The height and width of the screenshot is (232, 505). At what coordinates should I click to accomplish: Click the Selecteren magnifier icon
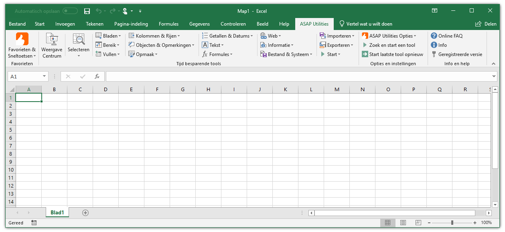tap(78, 39)
